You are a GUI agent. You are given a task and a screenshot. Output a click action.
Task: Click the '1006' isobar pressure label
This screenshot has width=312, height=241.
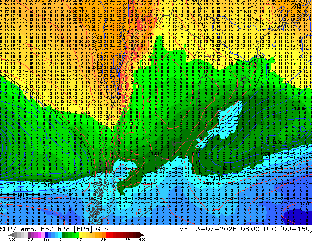(300, 108)
